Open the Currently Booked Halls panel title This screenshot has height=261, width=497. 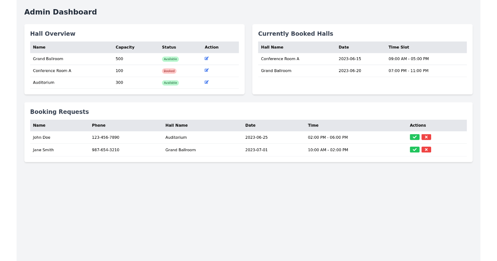(x=295, y=34)
